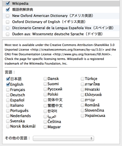Toggle the Українська language checkbox
This screenshot has width=122, height=146.
click(83, 116)
